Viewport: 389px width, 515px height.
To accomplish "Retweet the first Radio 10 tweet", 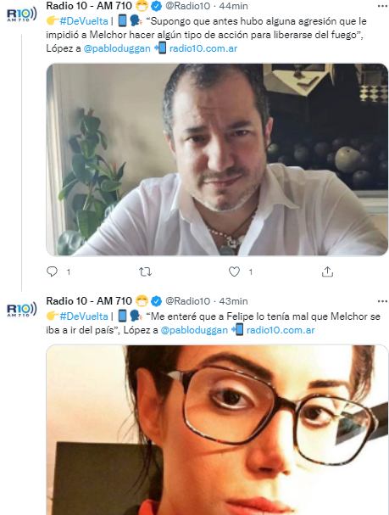I will (x=145, y=271).
